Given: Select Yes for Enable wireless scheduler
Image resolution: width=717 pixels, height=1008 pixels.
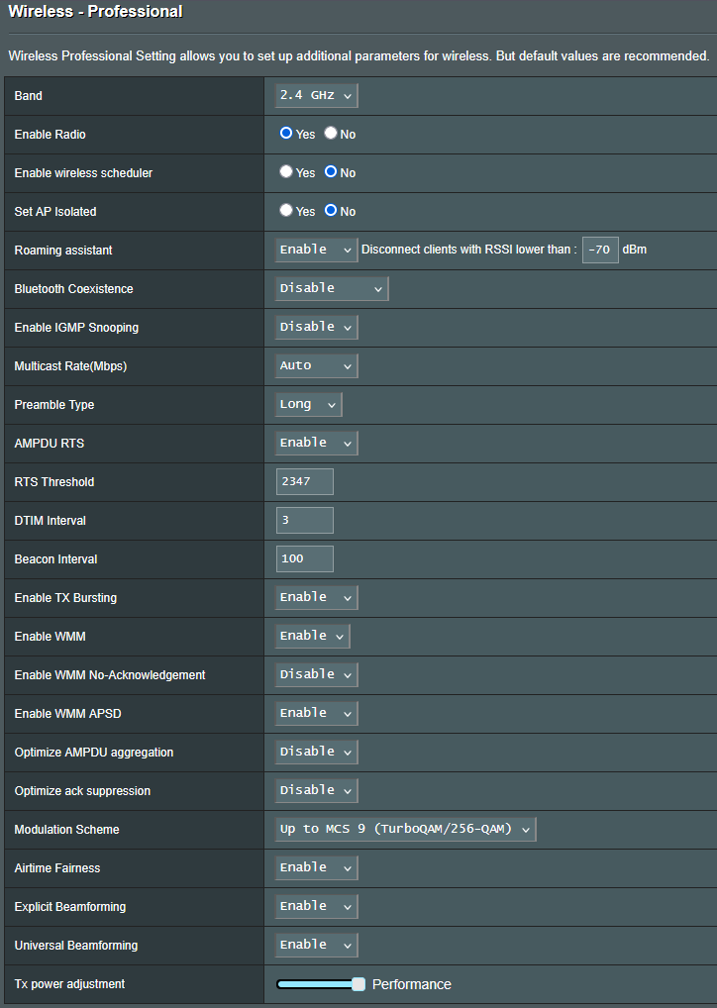Looking at the screenshot, I should click(x=286, y=171).
